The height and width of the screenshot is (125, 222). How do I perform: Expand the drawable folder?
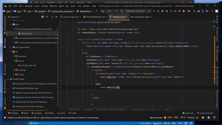[14, 56]
